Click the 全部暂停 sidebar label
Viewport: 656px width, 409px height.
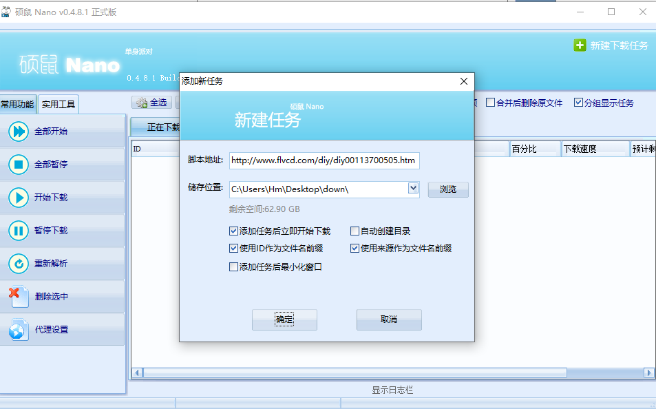click(x=51, y=165)
